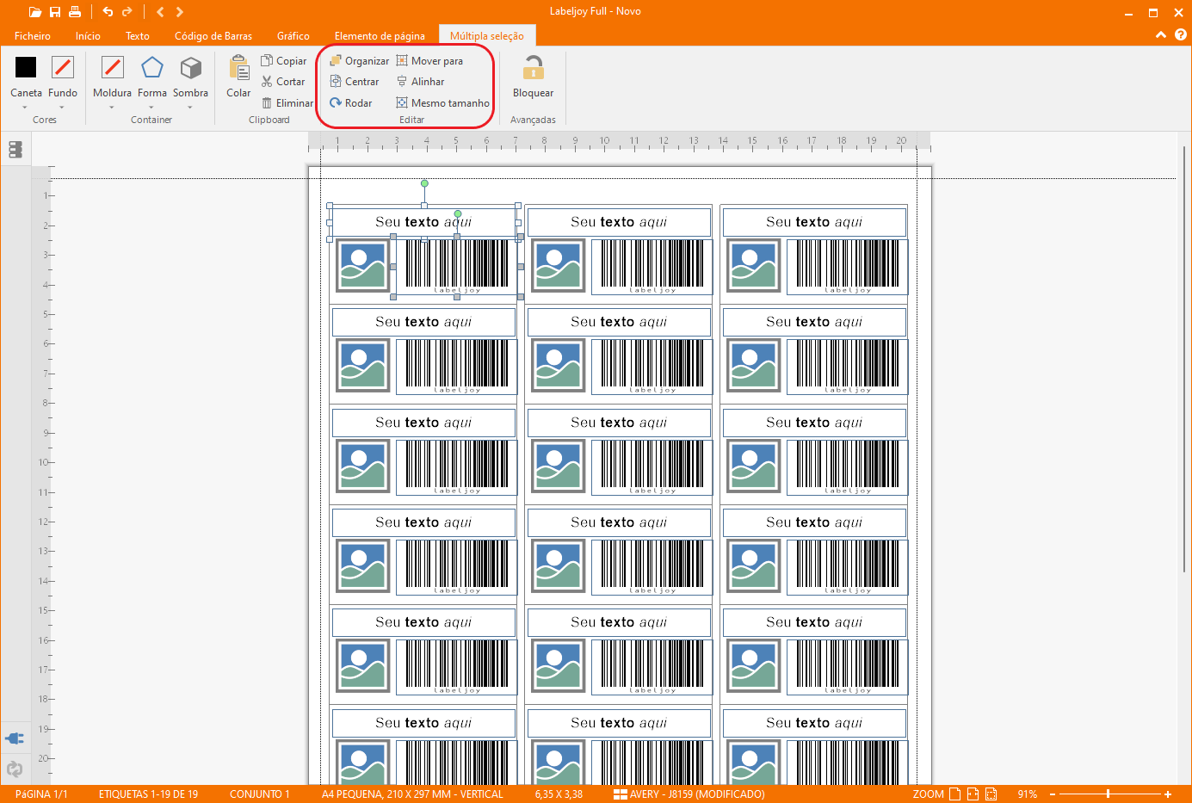Decrease zoom with the minus button

tap(1053, 794)
